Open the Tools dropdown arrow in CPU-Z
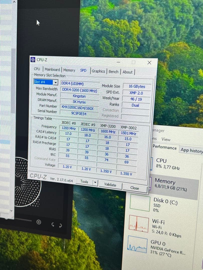 point(95,182)
